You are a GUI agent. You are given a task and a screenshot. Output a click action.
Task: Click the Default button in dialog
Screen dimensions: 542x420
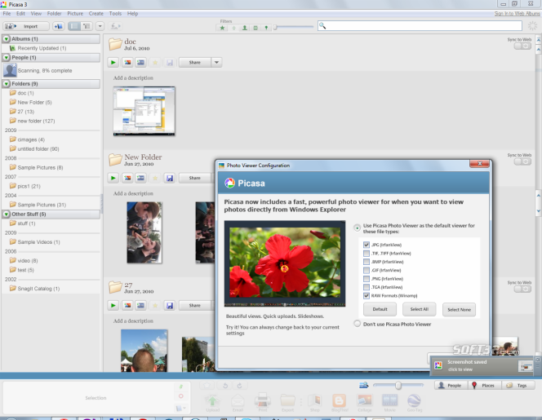[x=380, y=309]
